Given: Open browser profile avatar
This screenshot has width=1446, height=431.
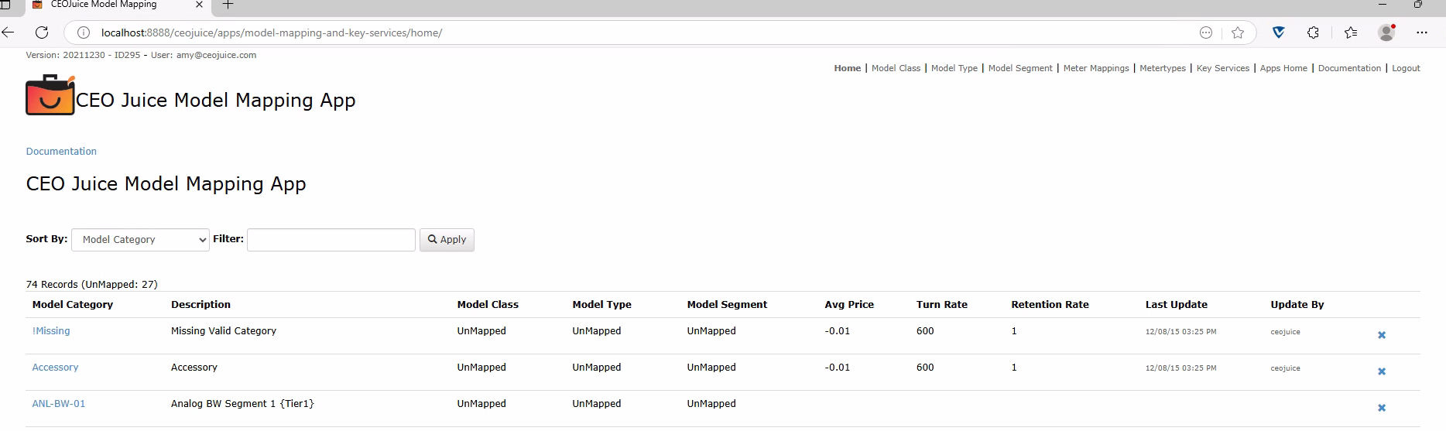Looking at the screenshot, I should (1386, 32).
